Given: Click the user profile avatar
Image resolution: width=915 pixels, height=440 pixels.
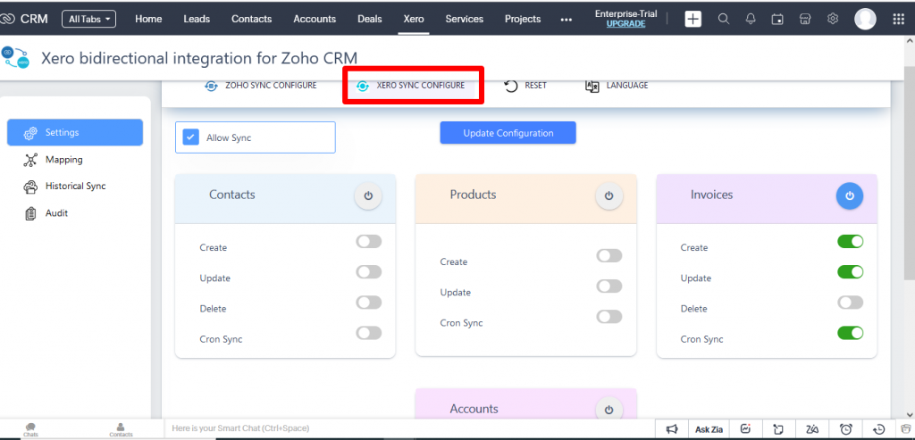Looking at the screenshot, I should pyautogui.click(x=865, y=20).
